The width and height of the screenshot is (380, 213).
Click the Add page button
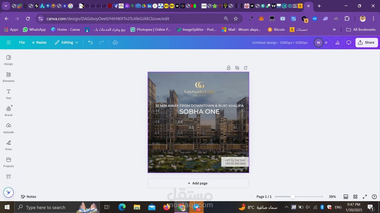click(x=198, y=183)
